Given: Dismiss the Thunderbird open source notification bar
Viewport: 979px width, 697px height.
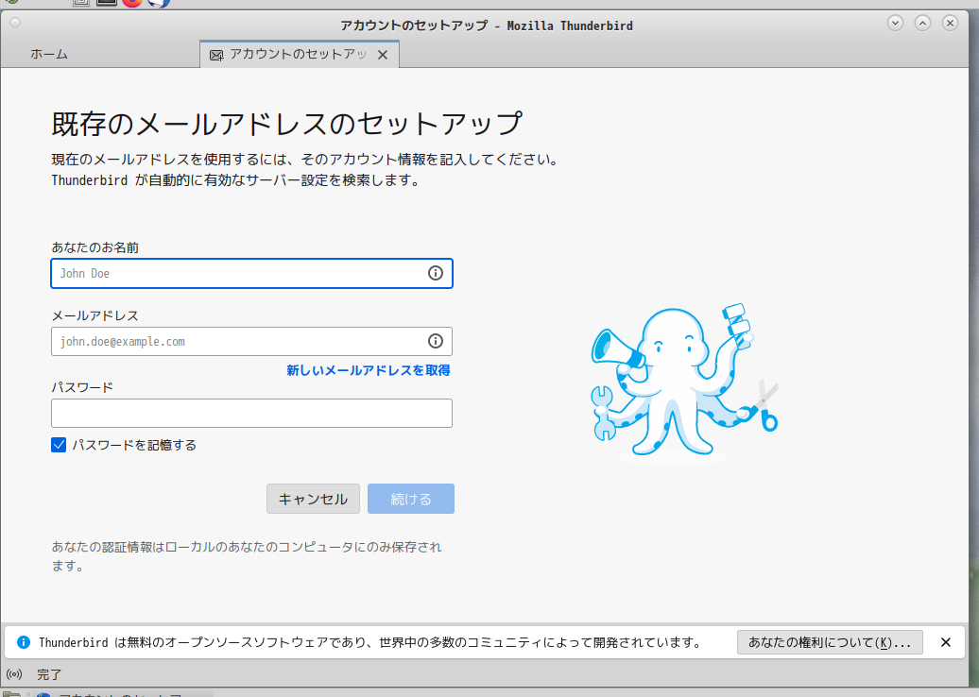Looking at the screenshot, I should tap(946, 642).
